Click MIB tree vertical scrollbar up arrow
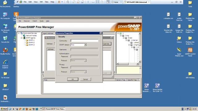The height and width of the screenshot is (111, 198). pyautogui.click(x=140, y=33)
